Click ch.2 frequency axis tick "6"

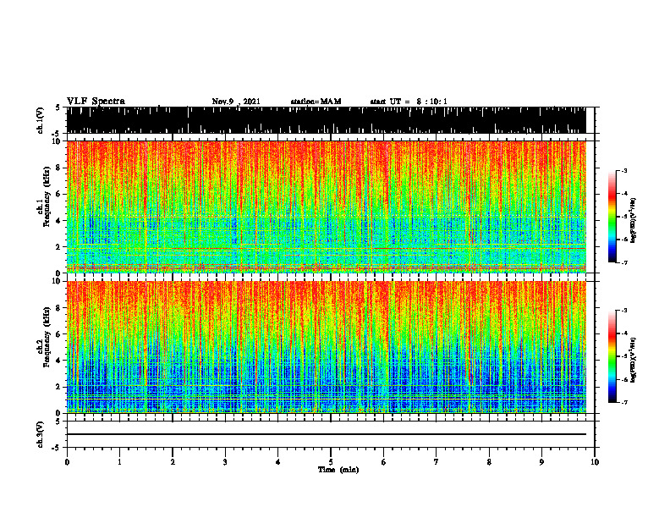click(59, 334)
